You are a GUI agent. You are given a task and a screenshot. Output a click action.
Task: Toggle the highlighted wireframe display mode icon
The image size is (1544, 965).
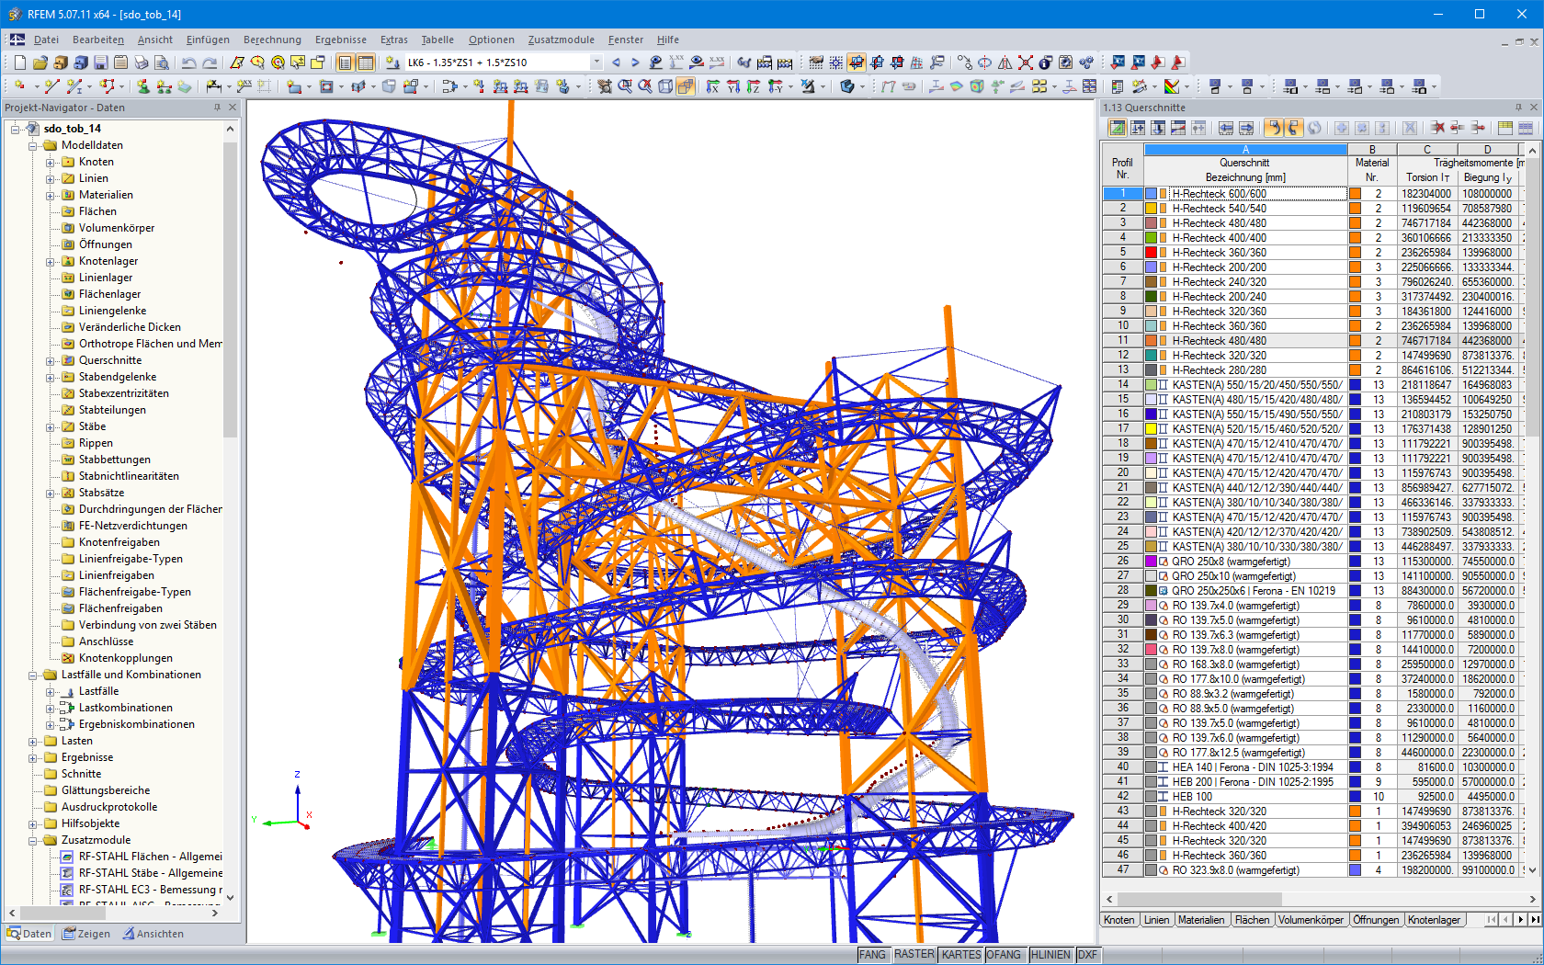(x=687, y=86)
